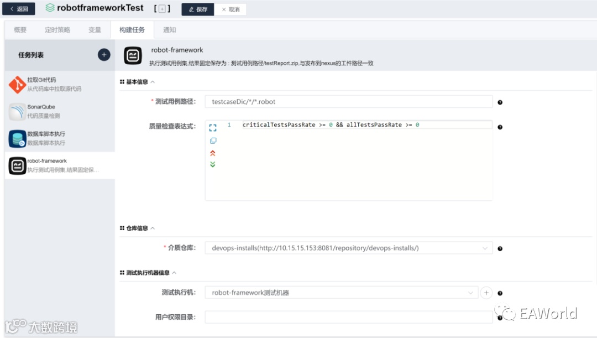Collapse the 测试执行机器信息 section

[x=174, y=273]
